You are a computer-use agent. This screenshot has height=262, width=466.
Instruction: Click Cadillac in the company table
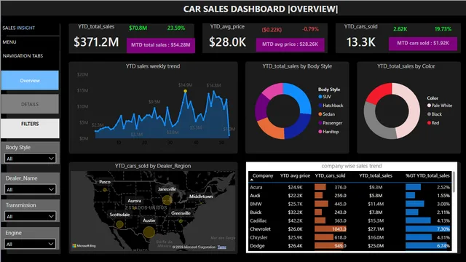coord(258,221)
